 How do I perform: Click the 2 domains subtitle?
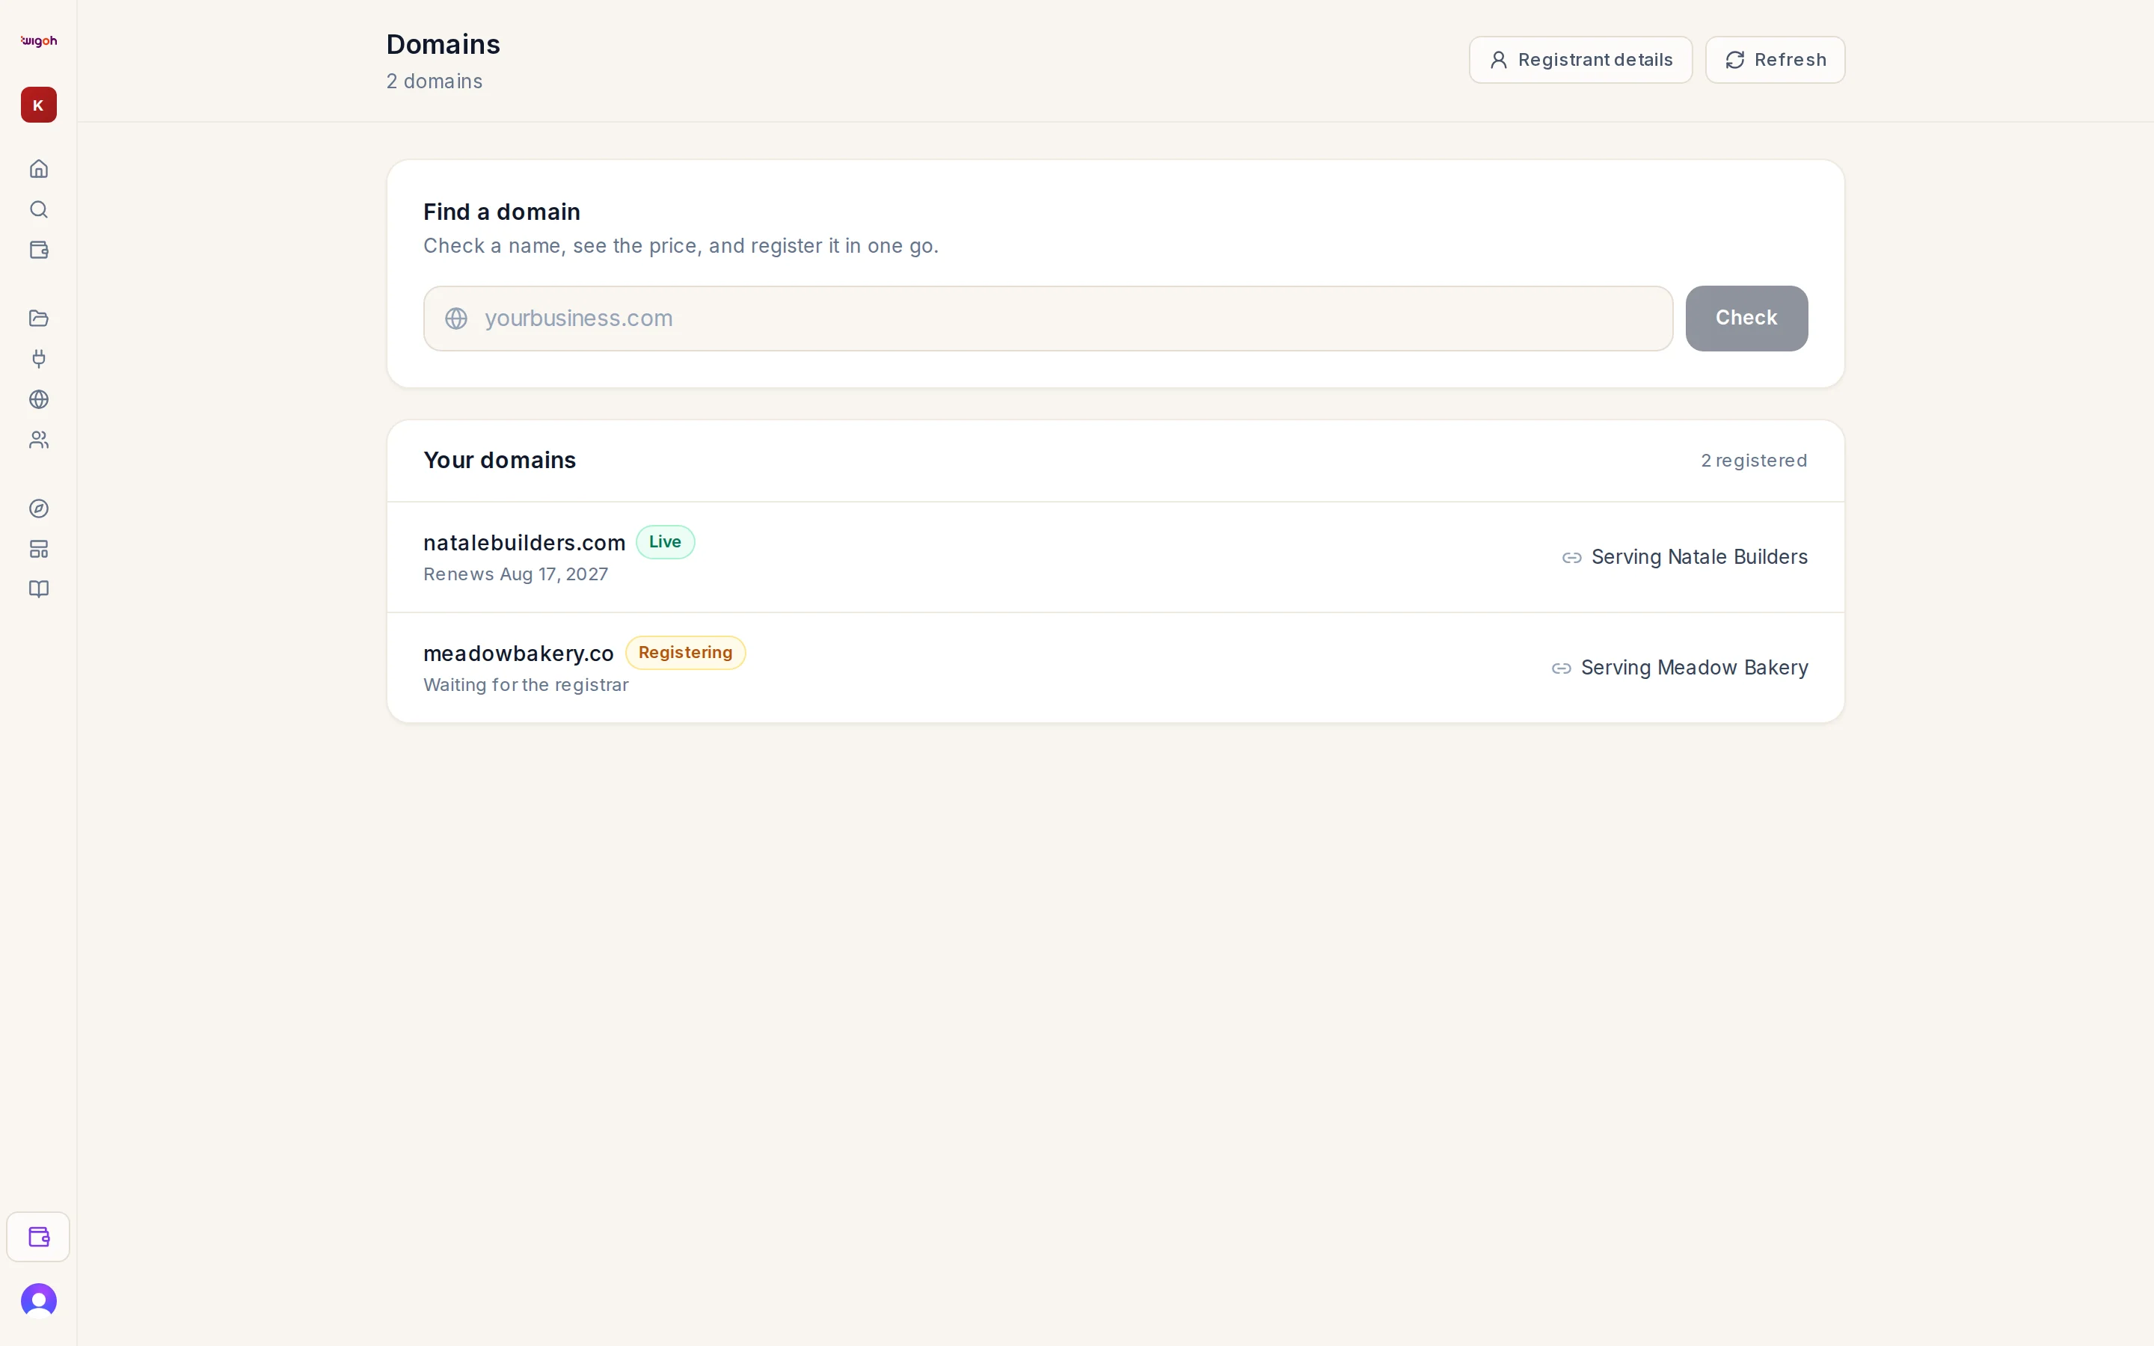(x=435, y=81)
